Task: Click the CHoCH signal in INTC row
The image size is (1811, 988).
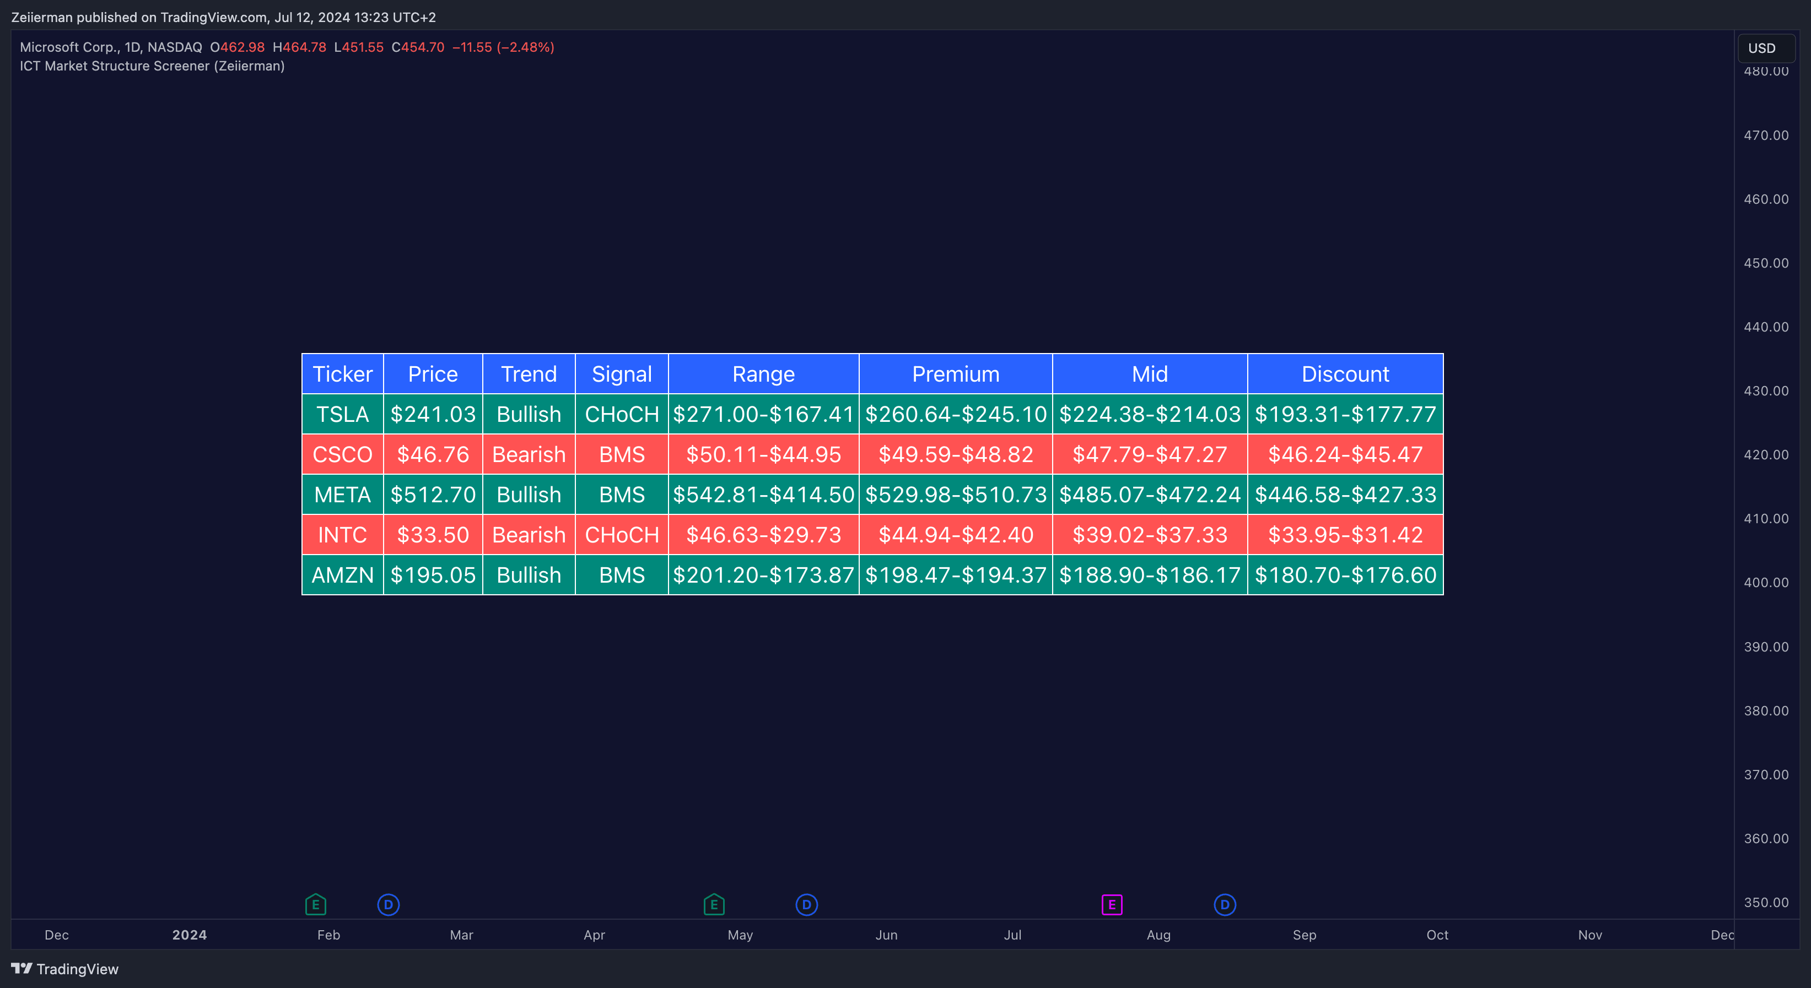Action: tap(622, 534)
